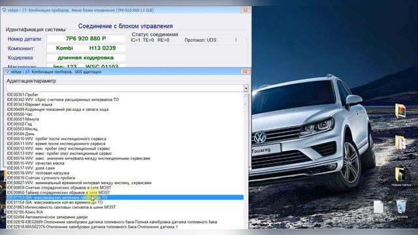Viewport: 418px width, 235px height.
Task: Click the Кодировка field длинная кодировка
Action: pyautogui.click(x=86, y=57)
